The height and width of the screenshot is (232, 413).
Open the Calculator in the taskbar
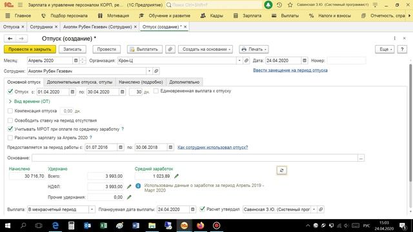pyautogui.click(x=71, y=226)
